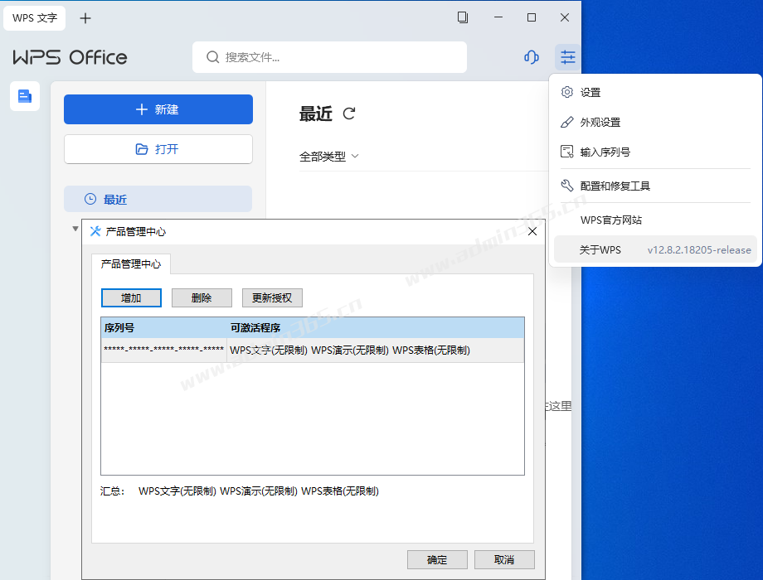Click the 最近 heading in main pane
The height and width of the screenshot is (580, 763).
click(x=316, y=114)
